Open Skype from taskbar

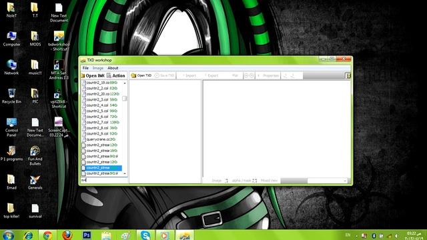[145, 235]
